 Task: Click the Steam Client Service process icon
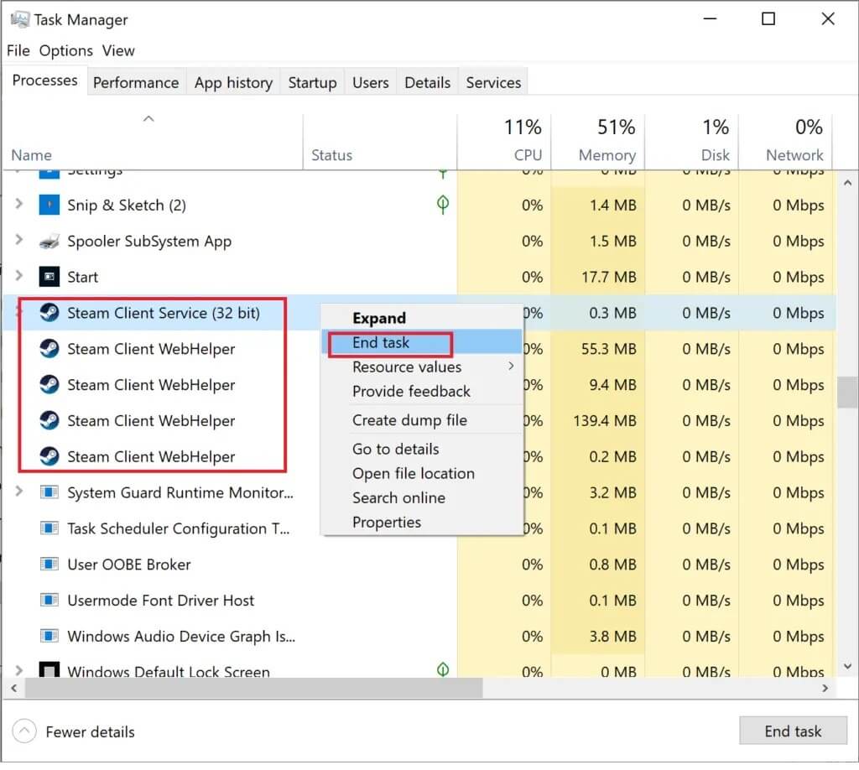tap(49, 314)
